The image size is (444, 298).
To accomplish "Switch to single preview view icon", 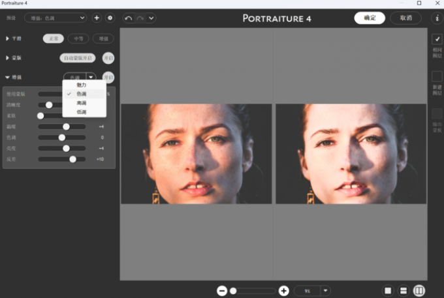I will coord(388,291).
